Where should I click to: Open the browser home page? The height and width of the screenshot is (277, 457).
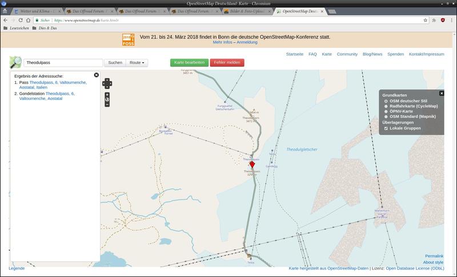[x=28, y=20]
